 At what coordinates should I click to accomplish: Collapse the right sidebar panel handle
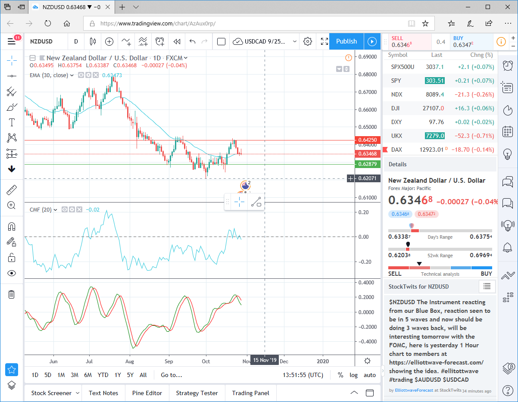point(383,370)
